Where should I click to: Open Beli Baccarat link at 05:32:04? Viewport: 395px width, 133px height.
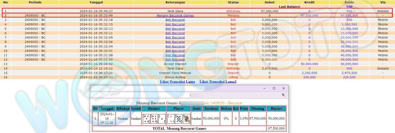click(x=175, y=47)
